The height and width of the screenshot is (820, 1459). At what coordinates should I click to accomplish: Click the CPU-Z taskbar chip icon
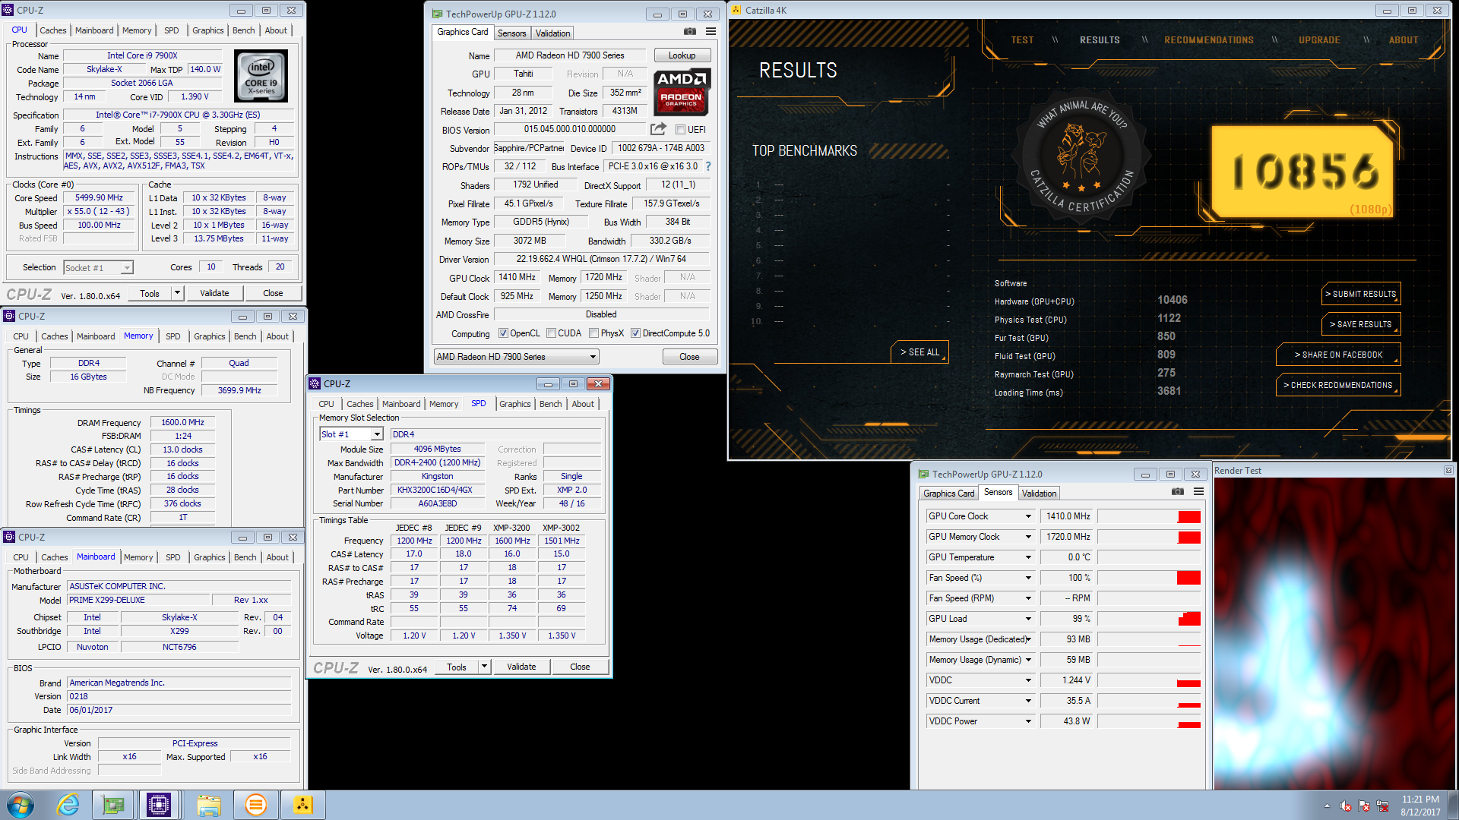[x=159, y=805]
